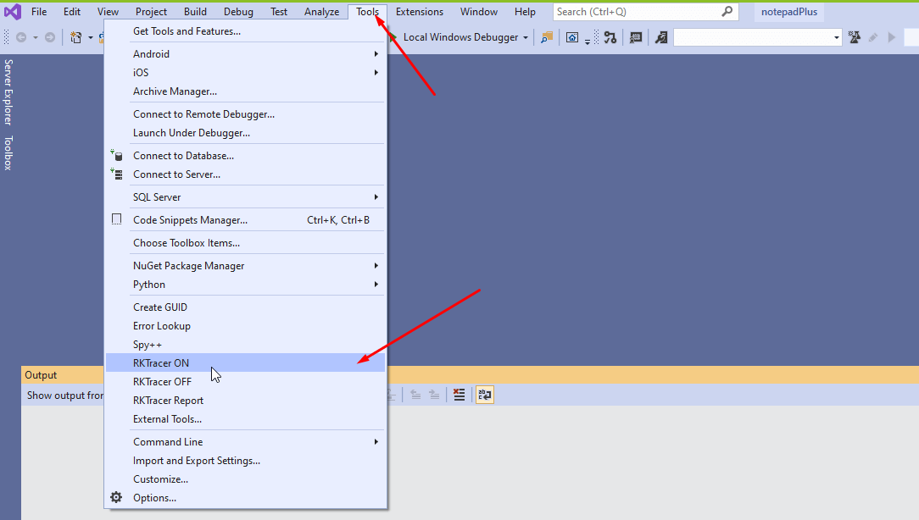Click the Visual Studio logo icon
This screenshot has height=520, width=919.
point(11,11)
